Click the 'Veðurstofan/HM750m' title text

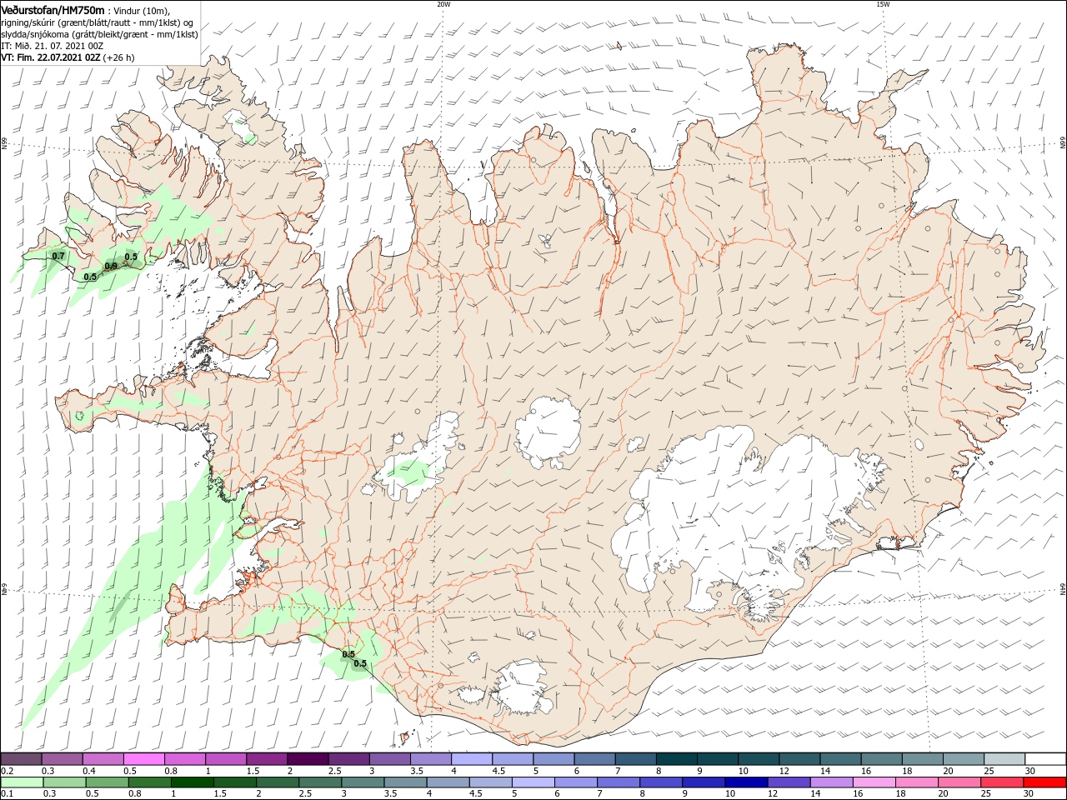53,10
